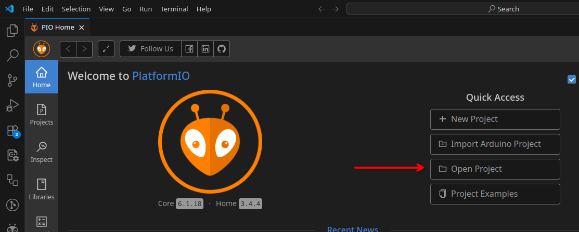Click the New Project button
579x232 pixels.
(x=495, y=119)
